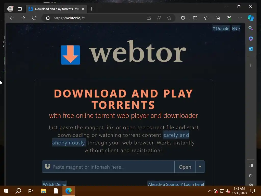Click the webtor arrow logo
Viewport: 261px width, 196px height.
tap(70, 55)
